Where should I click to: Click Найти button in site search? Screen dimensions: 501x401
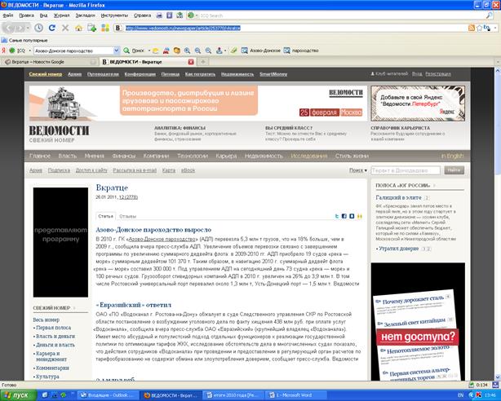(454, 170)
